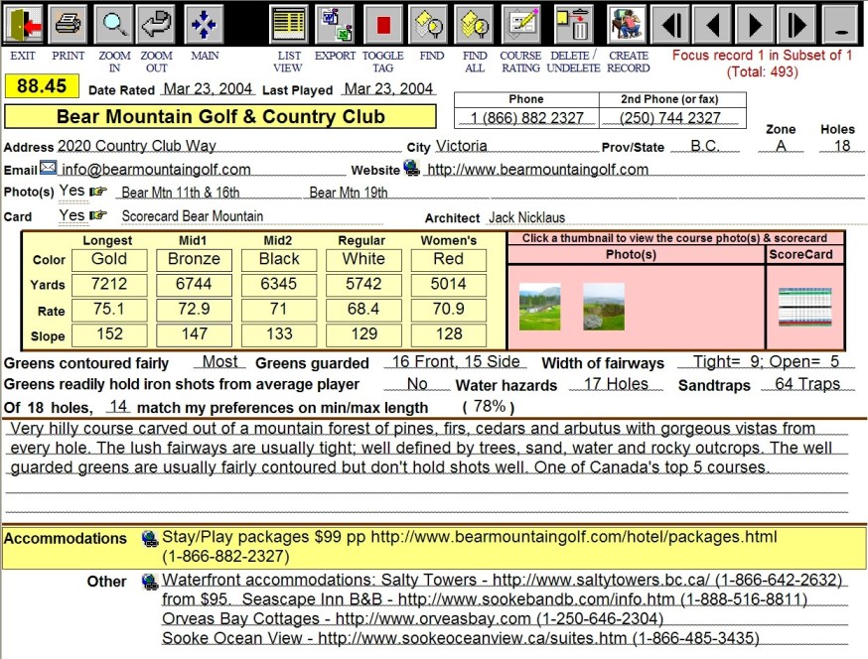
Task: Click the bearmountaingolf.com website link
Action: coord(537,170)
